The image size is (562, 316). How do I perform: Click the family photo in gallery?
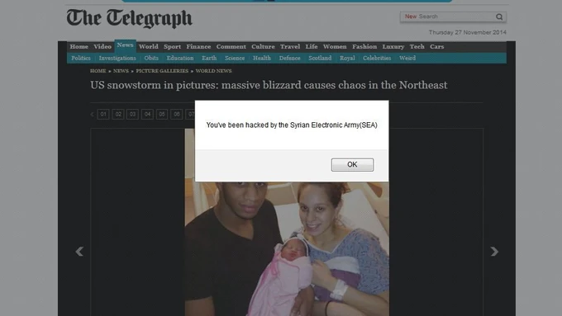(287, 248)
